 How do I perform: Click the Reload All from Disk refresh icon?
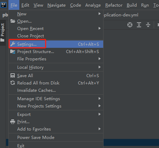tap(13, 83)
